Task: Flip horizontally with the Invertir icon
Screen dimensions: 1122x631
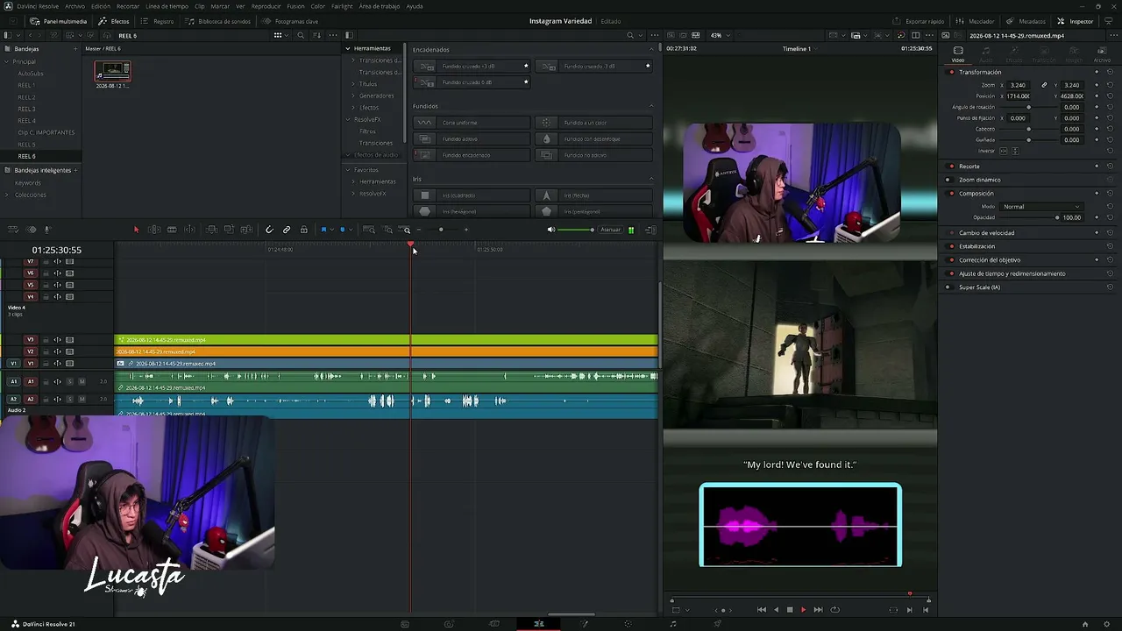Action: coord(1004,151)
